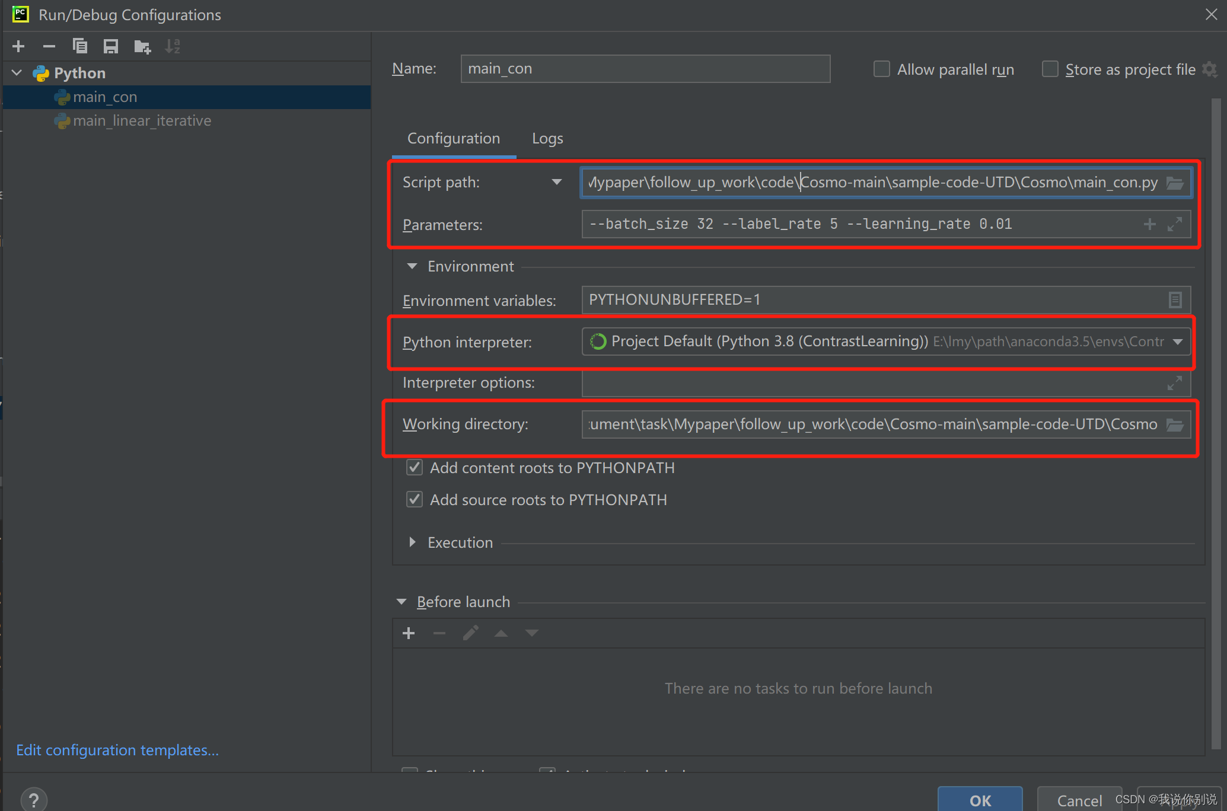Image resolution: width=1227 pixels, height=811 pixels.
Task: Select main_linear_iterative configuration
Action: [x=142, y=121]
